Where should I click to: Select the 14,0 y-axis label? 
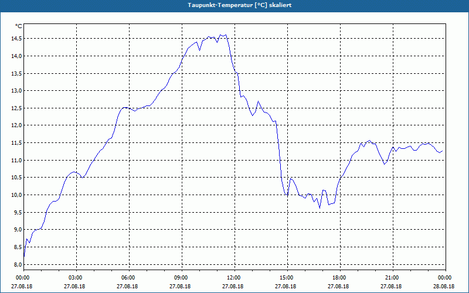click(17, 56)
